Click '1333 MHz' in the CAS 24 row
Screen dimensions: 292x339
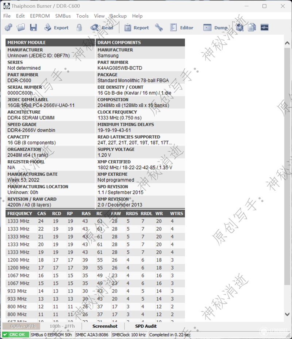[x=18, y=221]
